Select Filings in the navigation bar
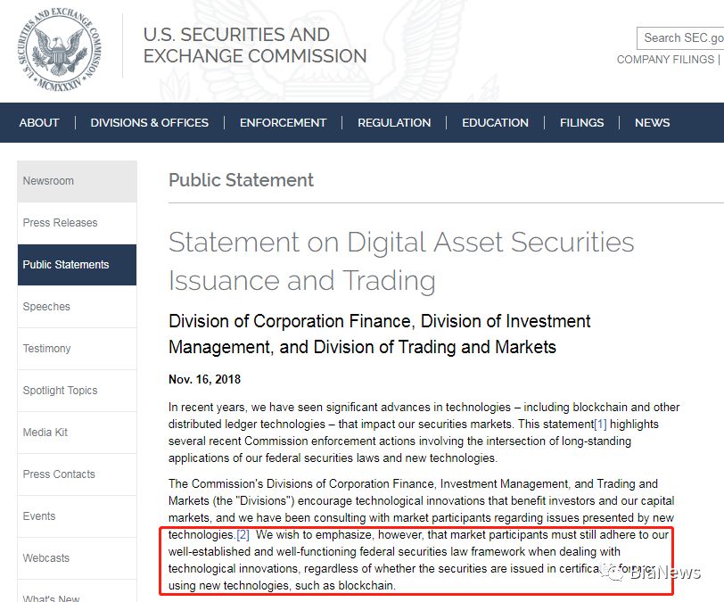 [581, 123]
